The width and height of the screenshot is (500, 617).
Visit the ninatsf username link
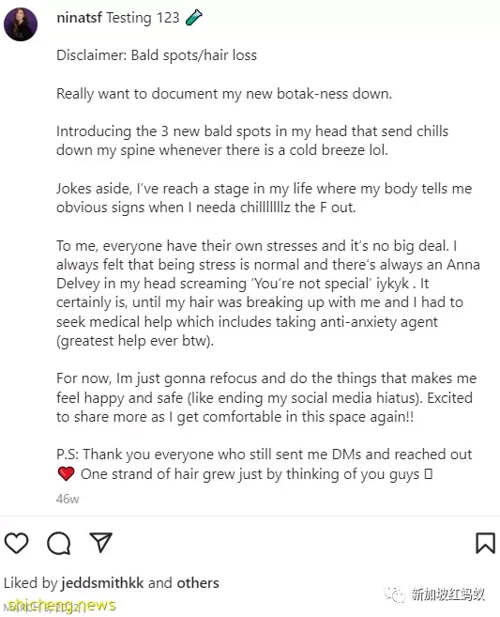coord(80,18)
